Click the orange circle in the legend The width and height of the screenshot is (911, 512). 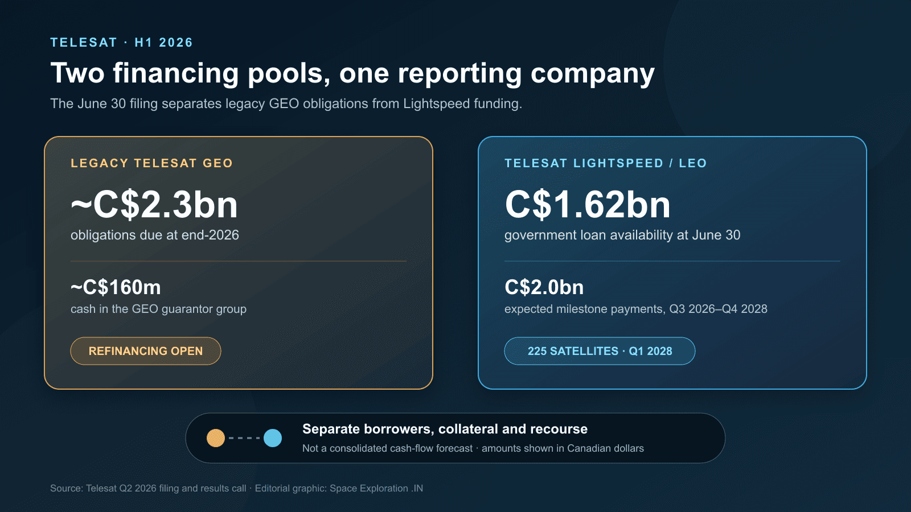[x=216, y=438]
